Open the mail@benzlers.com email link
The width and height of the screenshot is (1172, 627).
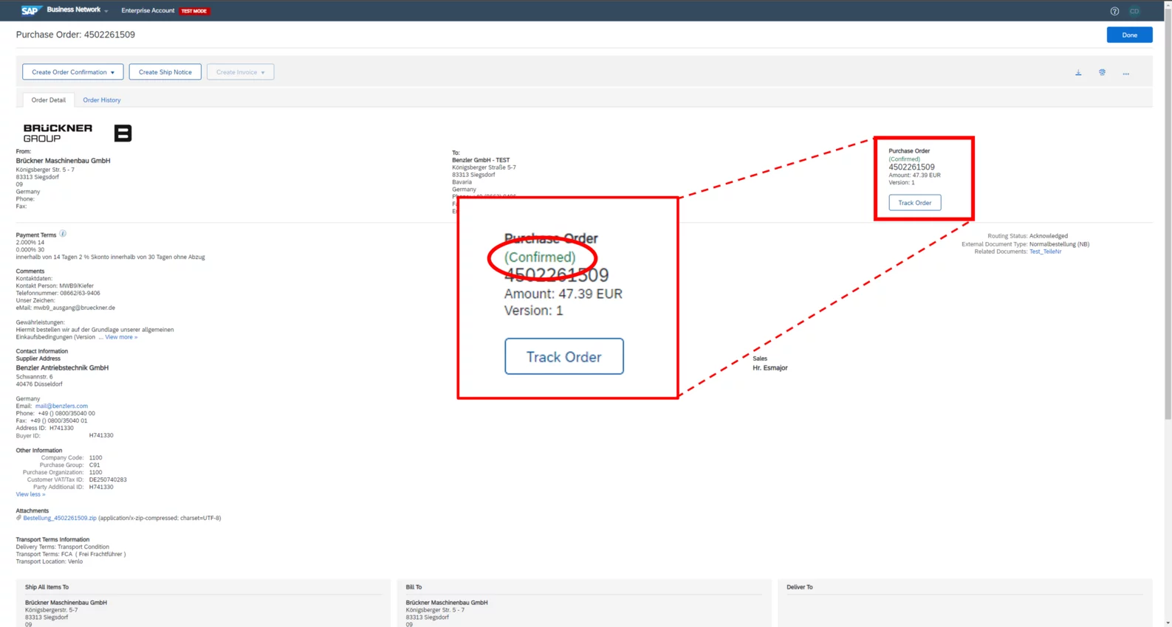pos(61,406)
